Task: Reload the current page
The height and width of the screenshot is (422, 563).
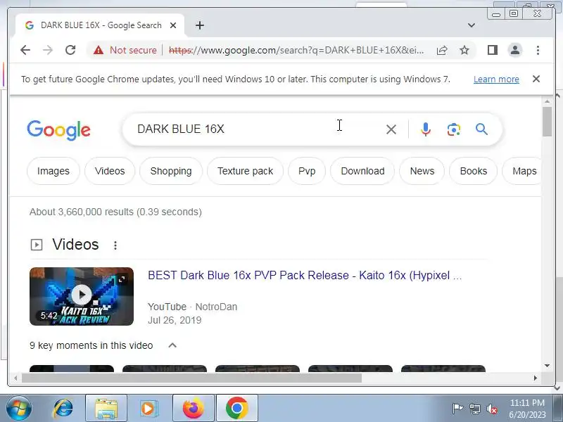Action: pyautogui.click(x=70, y=50)
